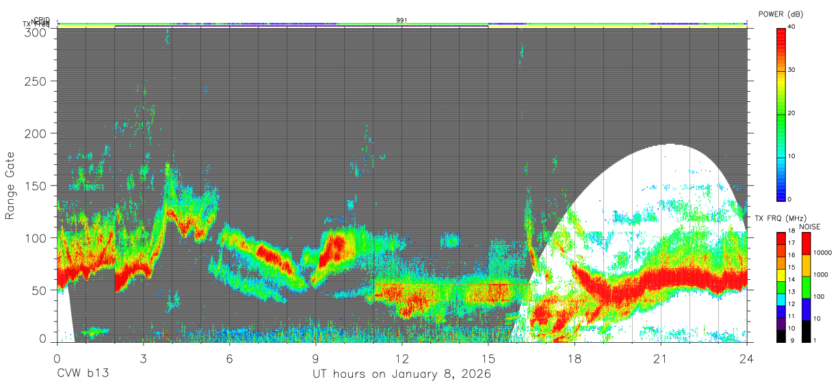This screenshot has height=388, width=840.
Task: Click the 15 label on TX FRQ scale
Action: (790, 268)
